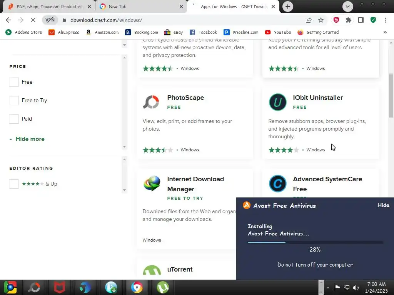This screenshot has height=295, width=394.
Task: Open the taskbar clock and date
Action: (x=376, y=287)
